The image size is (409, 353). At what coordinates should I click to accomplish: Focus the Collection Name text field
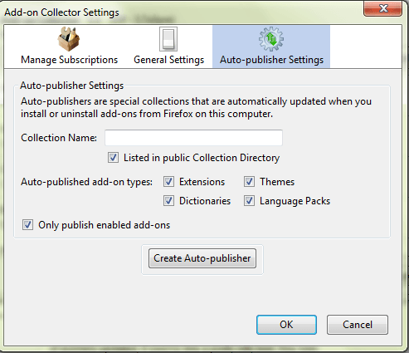193,138
